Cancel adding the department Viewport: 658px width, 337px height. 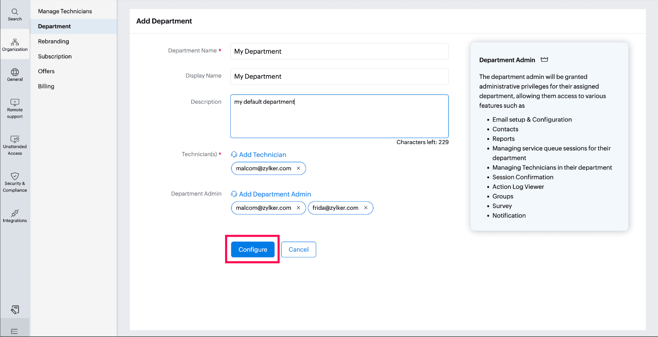point(298,249)
